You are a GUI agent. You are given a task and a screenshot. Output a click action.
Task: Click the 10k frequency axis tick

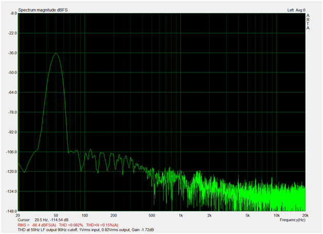pos(277,215)
